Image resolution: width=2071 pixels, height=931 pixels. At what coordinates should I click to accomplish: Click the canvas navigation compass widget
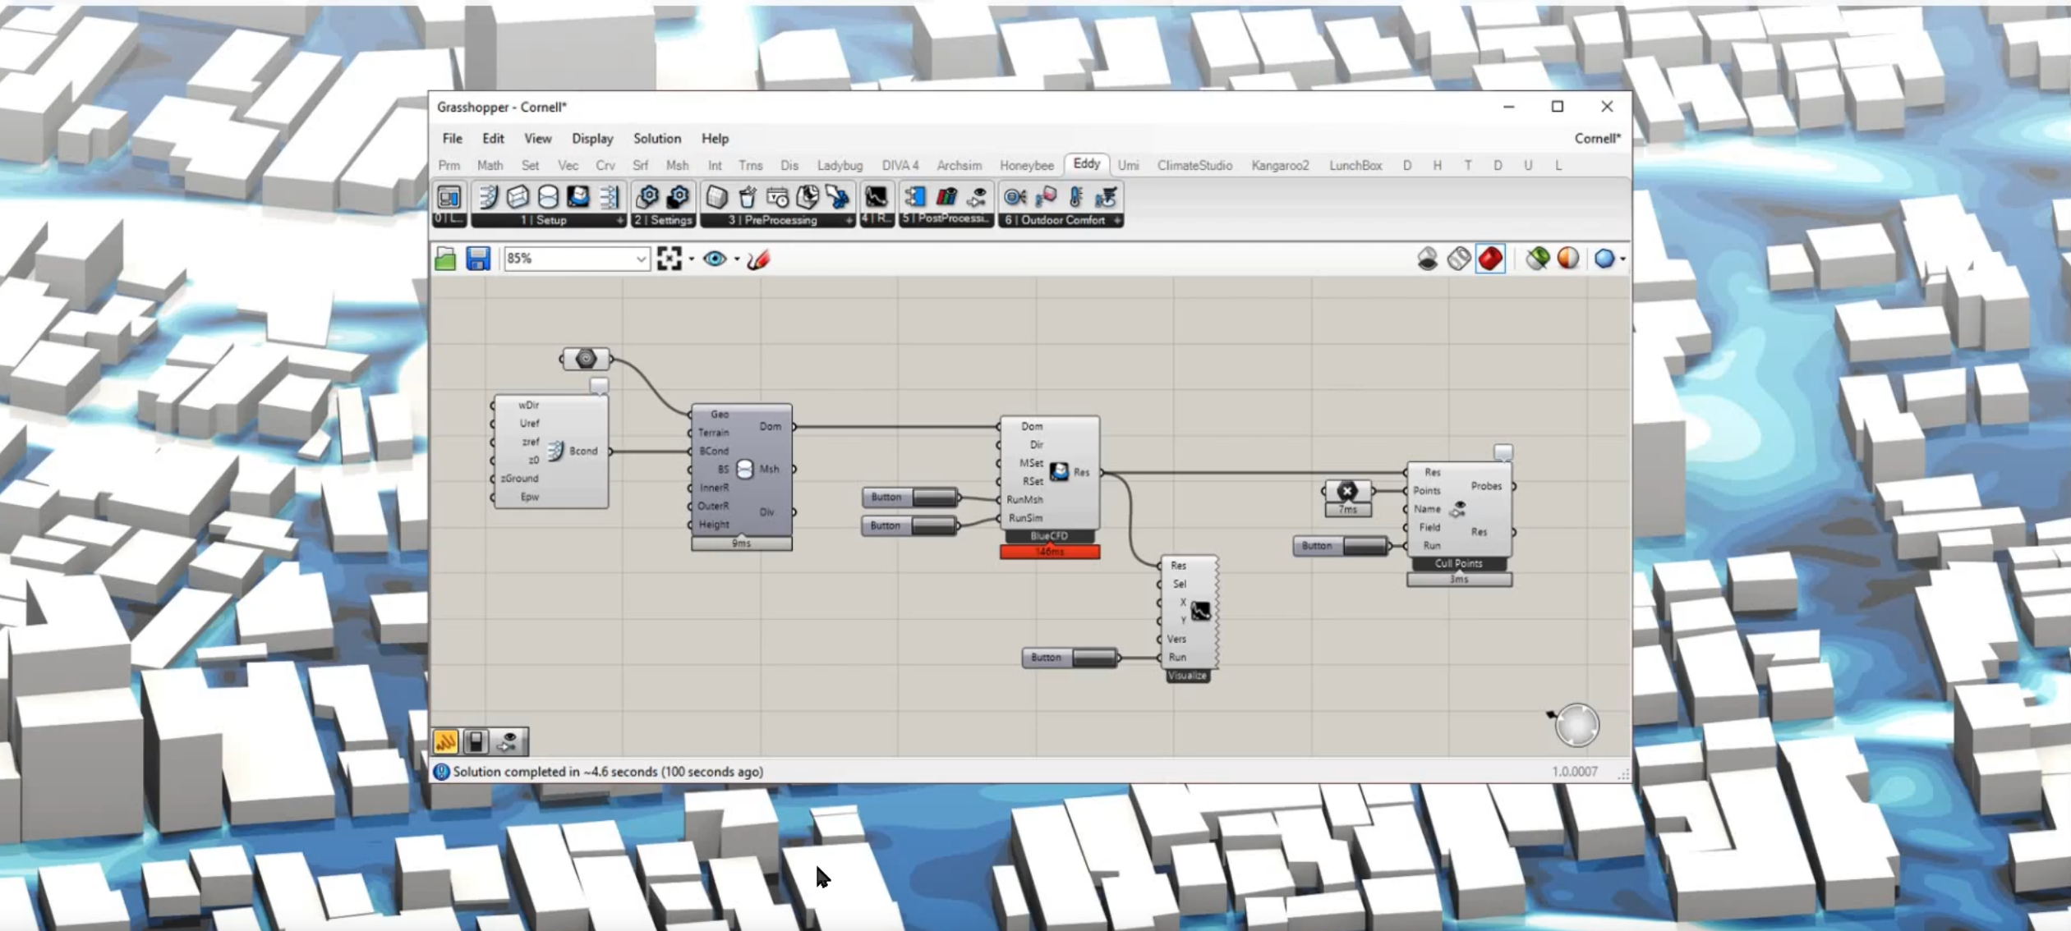pyautogui.click(x=1576, y=726)
